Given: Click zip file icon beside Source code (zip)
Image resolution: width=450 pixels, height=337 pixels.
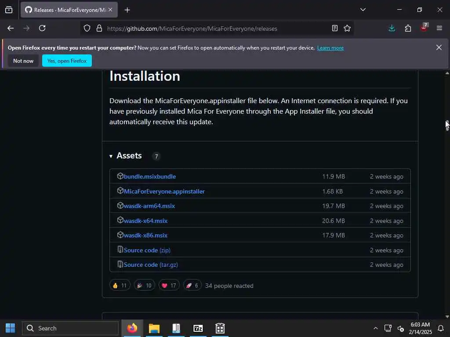Looking at the screenshot, I should (x=120, y=250).
